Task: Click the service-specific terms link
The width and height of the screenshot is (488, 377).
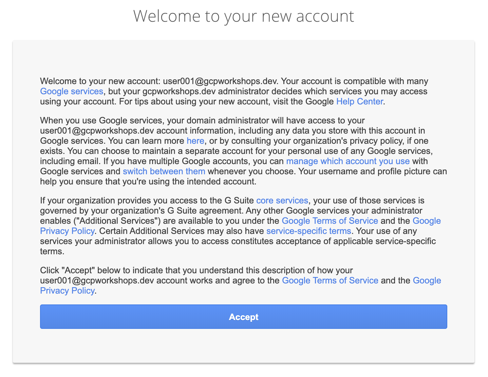Action: click(308, 231)
